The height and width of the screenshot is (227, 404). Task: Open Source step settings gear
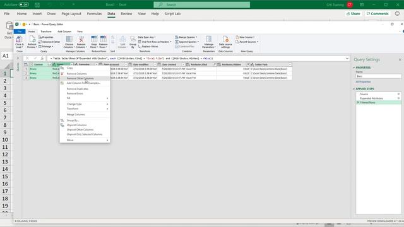point(398,94)
